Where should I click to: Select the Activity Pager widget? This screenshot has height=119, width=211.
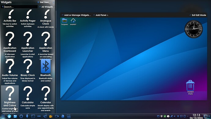[28, 18]
